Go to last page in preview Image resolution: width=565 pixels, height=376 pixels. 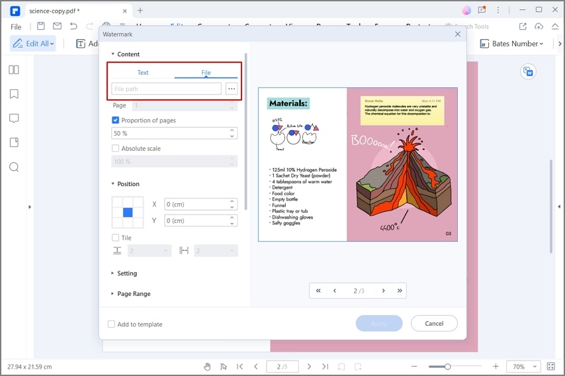pos(399,291)
